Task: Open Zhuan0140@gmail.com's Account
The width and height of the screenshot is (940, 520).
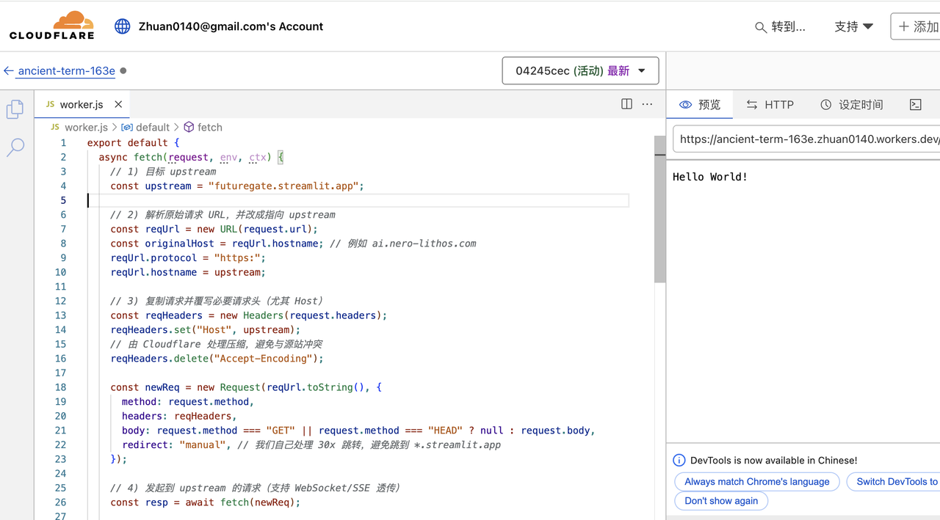Action: pyautogui.click(x=231, y=26)
